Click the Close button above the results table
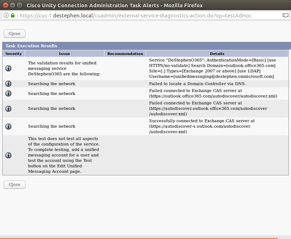Image resolution: width=291 pixels, height=239 pixels. point(15,33)
